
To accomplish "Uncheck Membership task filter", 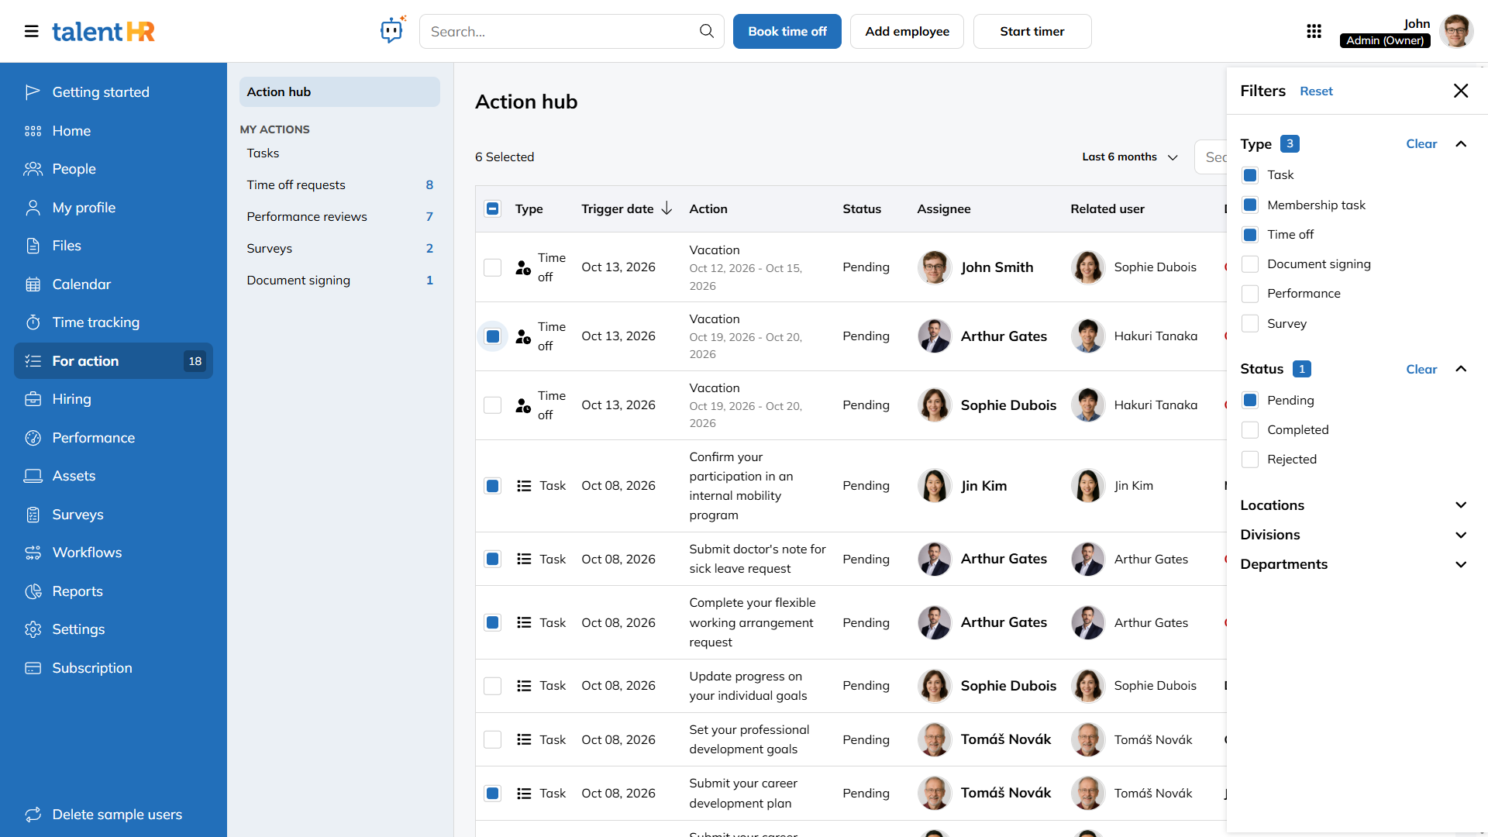I will 1250,205.
